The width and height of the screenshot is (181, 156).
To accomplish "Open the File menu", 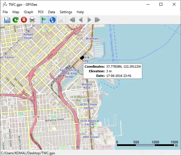I will 5,12.
